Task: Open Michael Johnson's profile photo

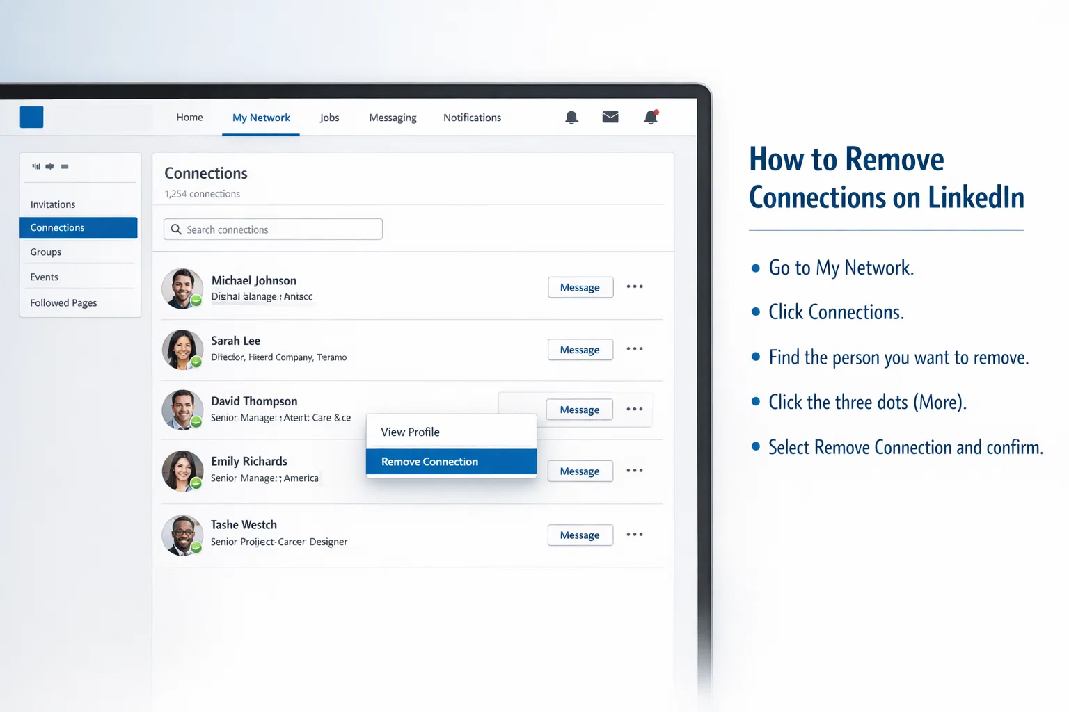Action: point(182,289)
